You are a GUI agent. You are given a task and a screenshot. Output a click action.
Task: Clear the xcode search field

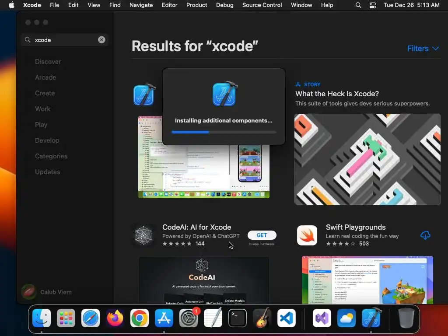click(x=101, y=40)
